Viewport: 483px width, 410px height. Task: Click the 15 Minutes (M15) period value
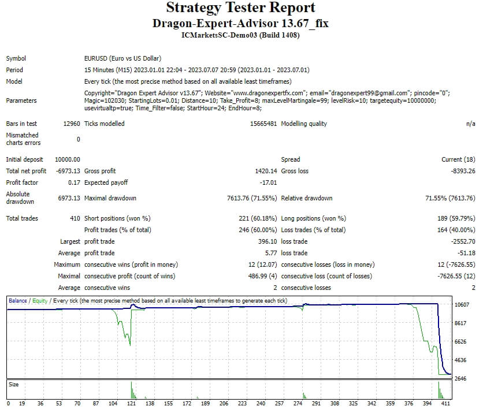coord(197,70)
